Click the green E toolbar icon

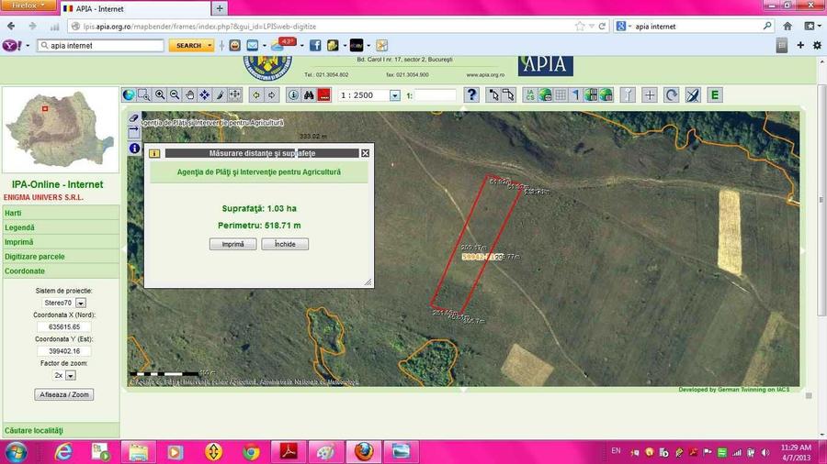715,94
